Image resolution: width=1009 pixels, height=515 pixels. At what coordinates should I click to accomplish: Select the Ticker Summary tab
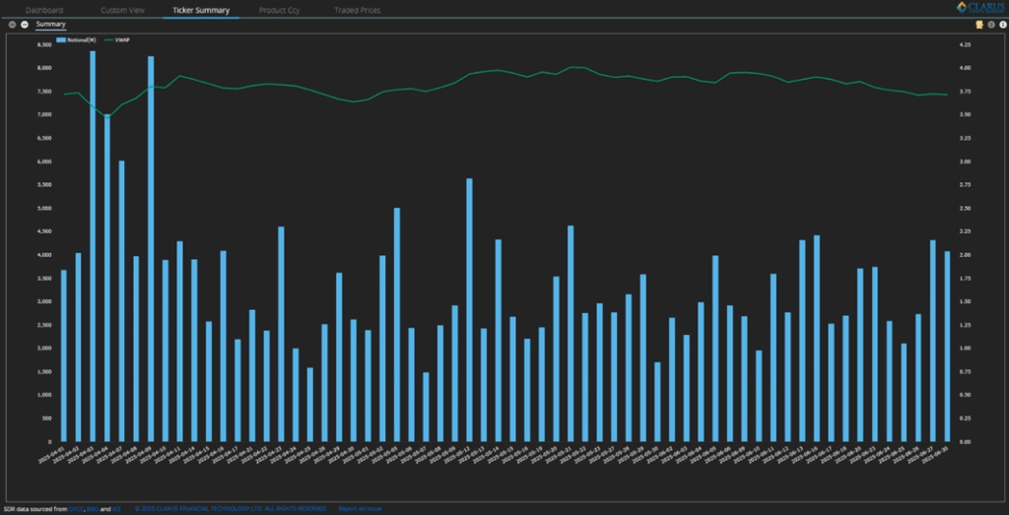(200, 10)
